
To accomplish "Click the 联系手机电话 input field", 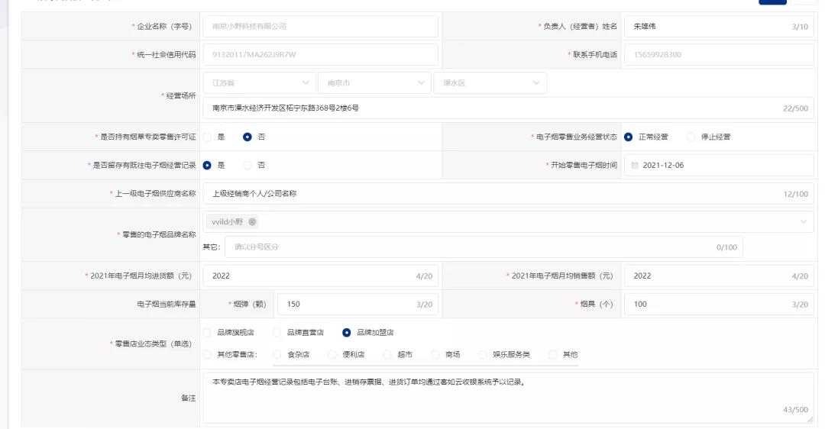I will pyautogui.click(x=719, y=55).
